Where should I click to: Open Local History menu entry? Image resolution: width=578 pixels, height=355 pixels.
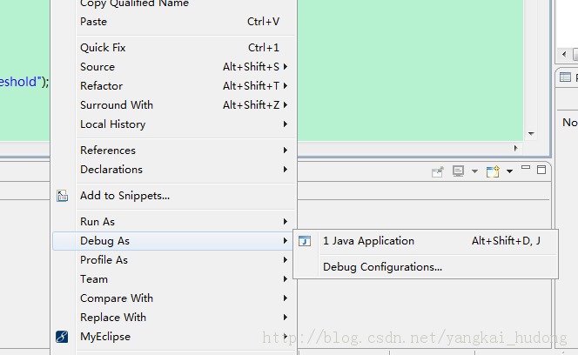click(x=174, y=124)
